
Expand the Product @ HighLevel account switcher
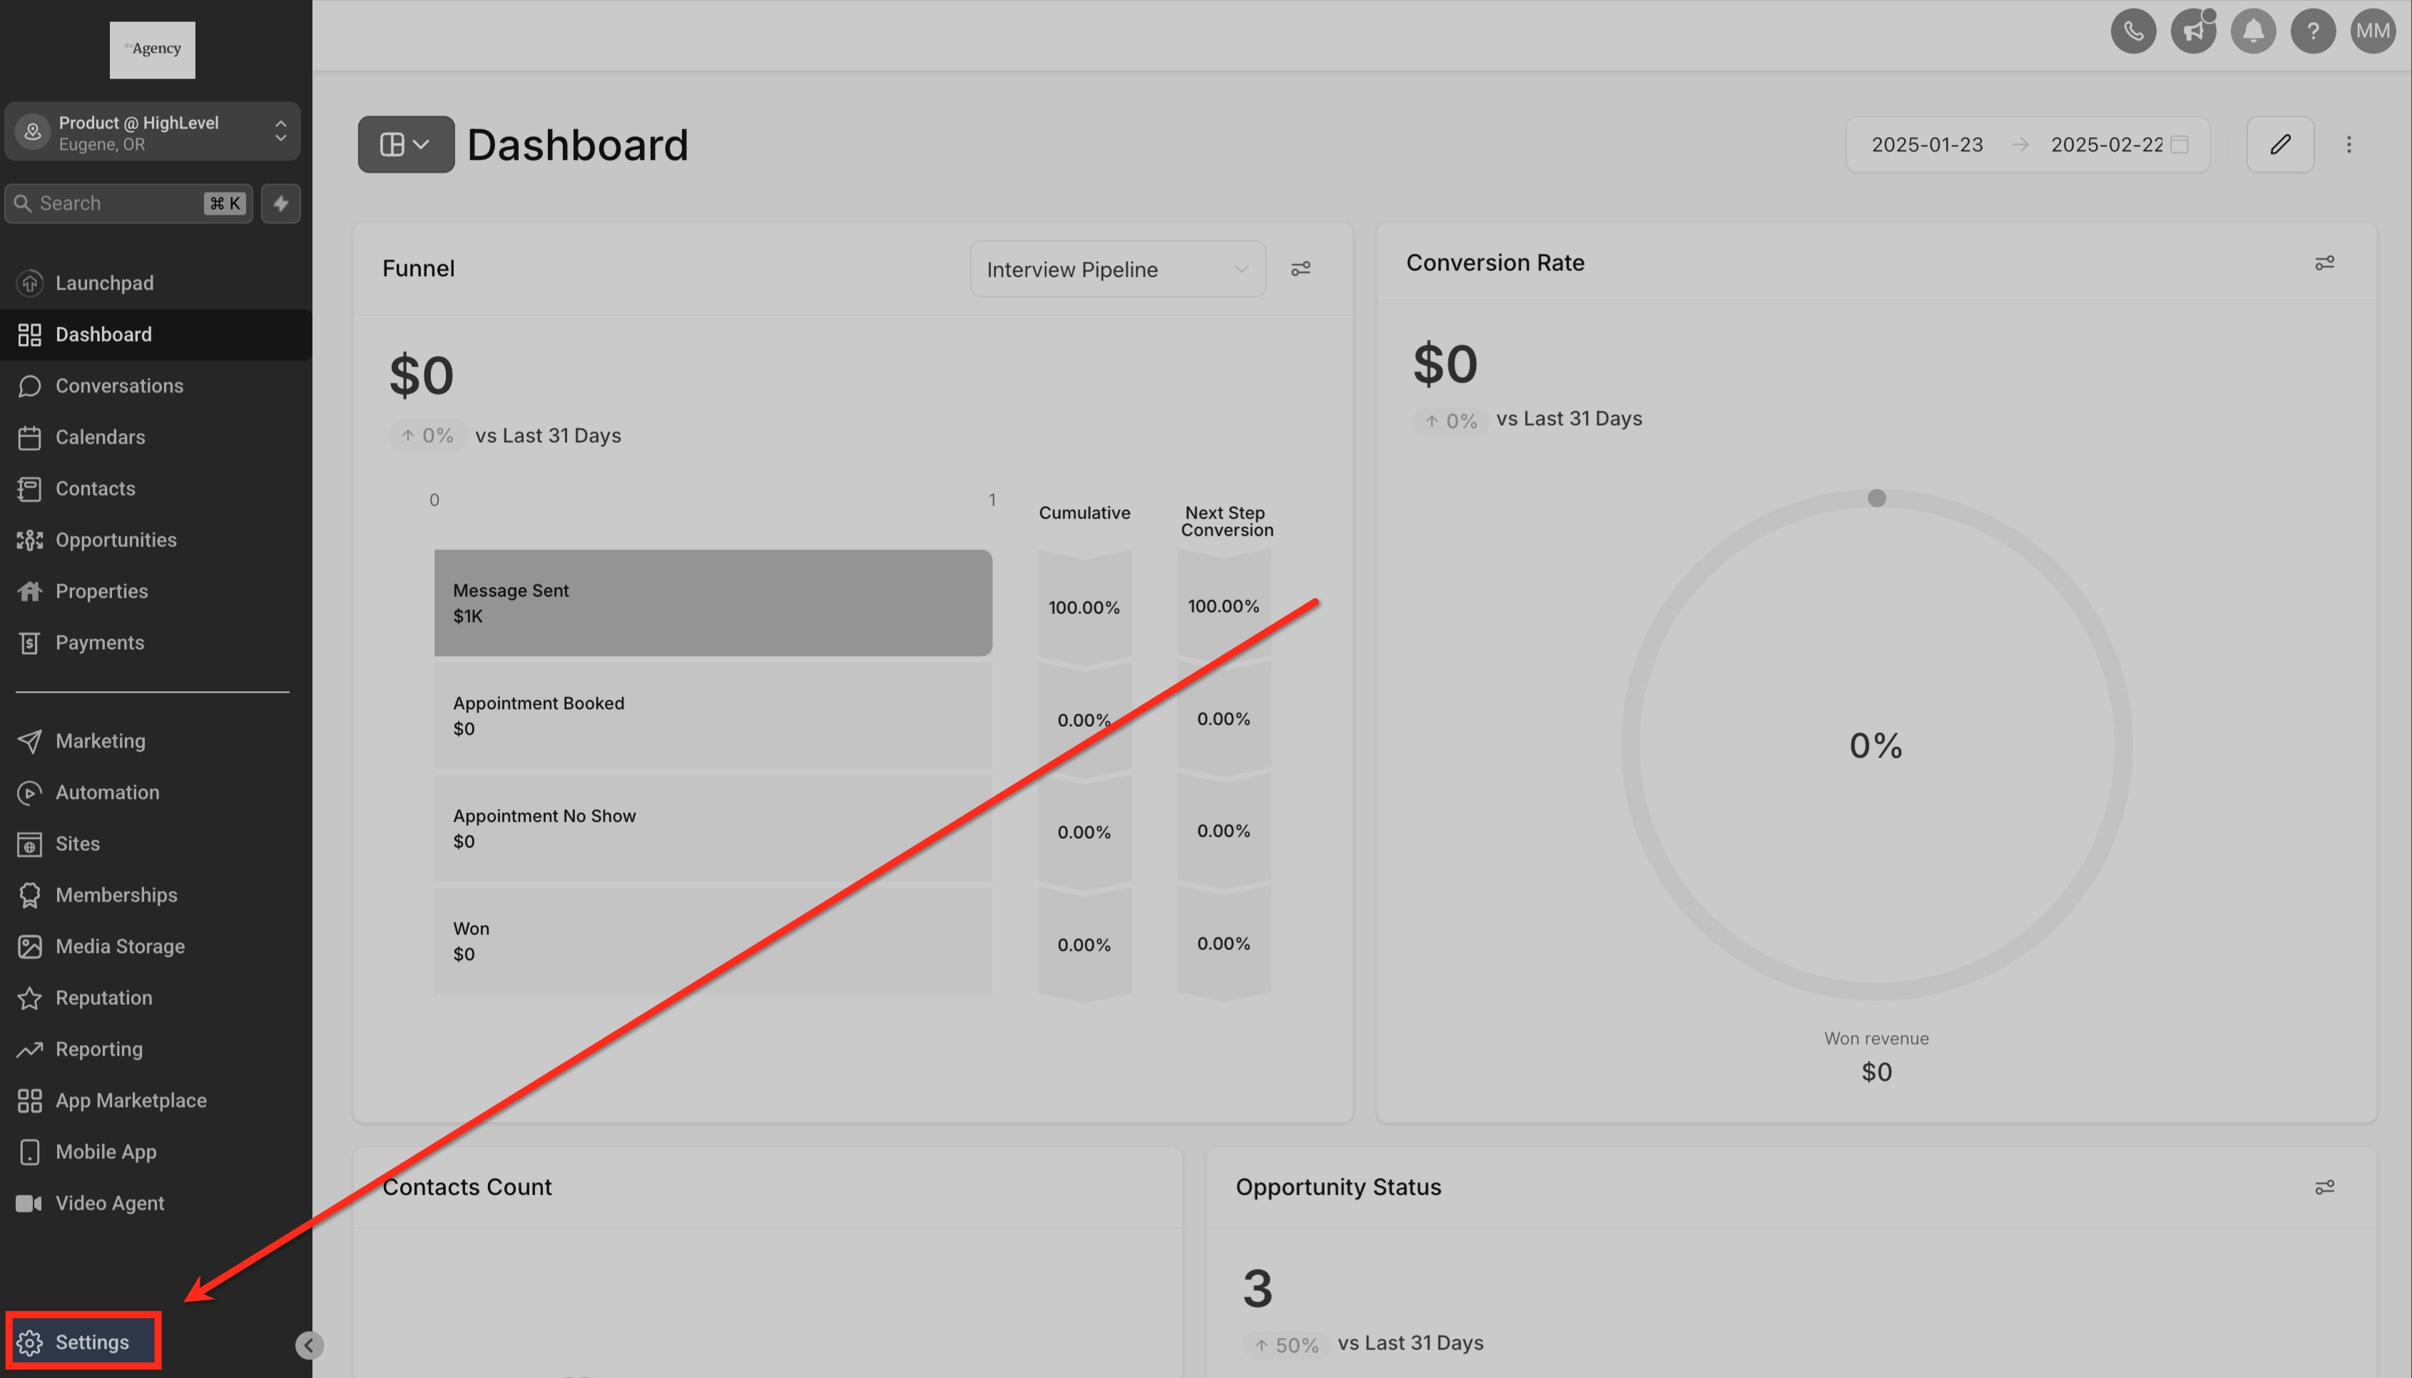click(153, 133)
